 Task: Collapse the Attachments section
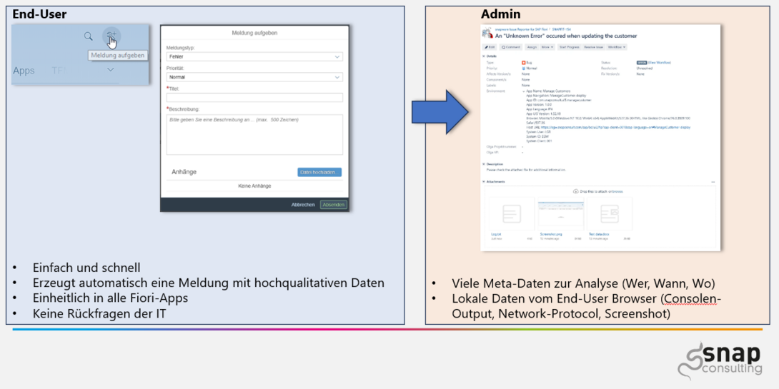[x=485, y=182]
